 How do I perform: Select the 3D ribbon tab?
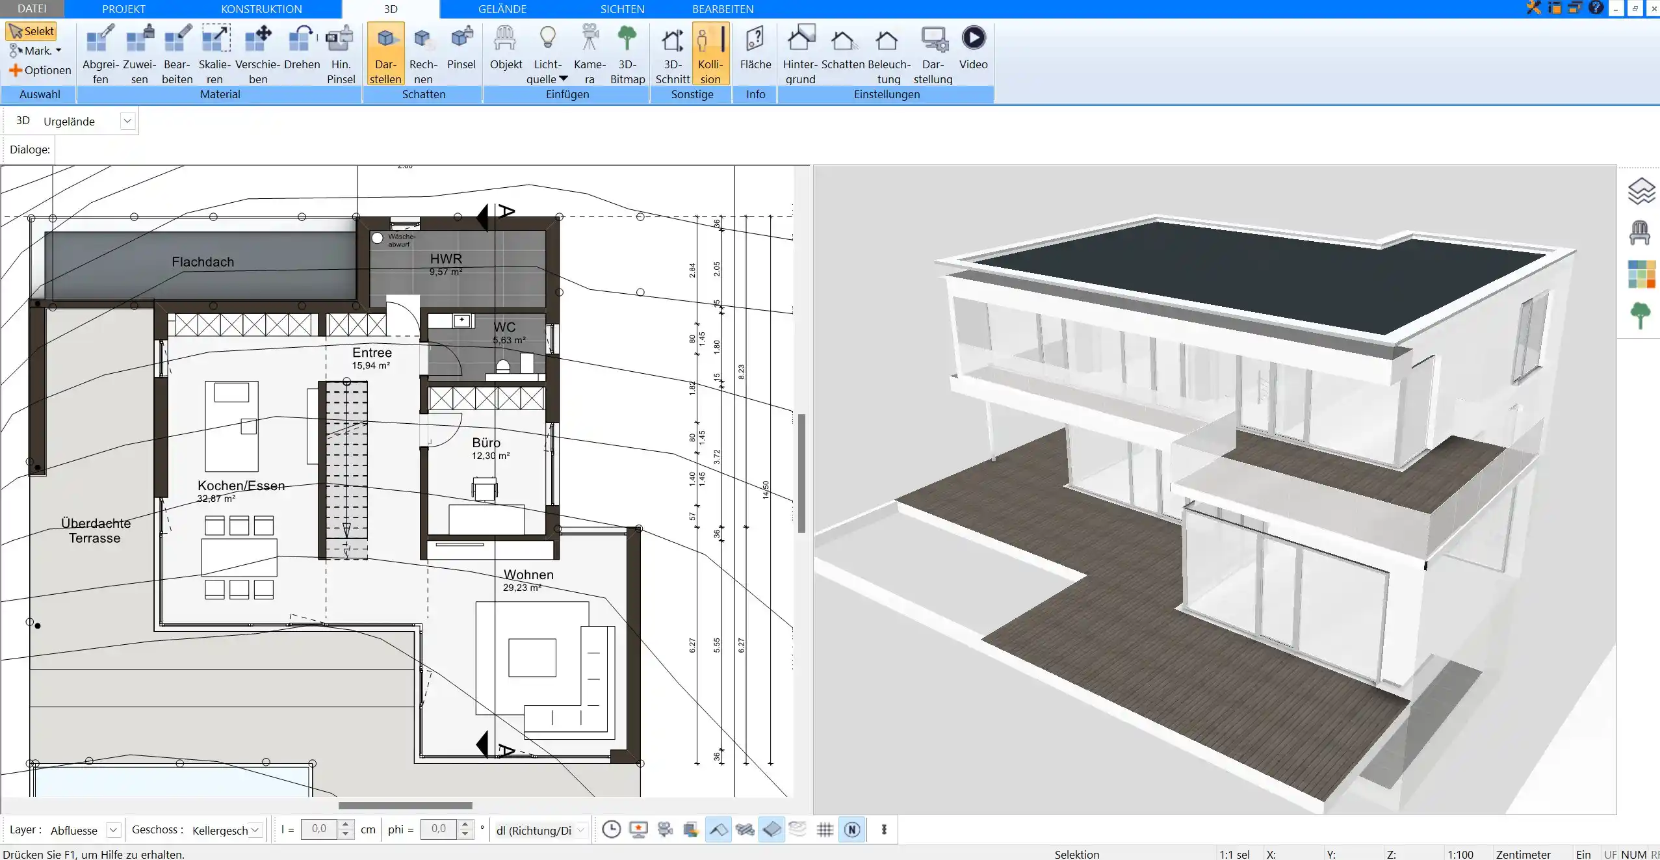(391, 8)
